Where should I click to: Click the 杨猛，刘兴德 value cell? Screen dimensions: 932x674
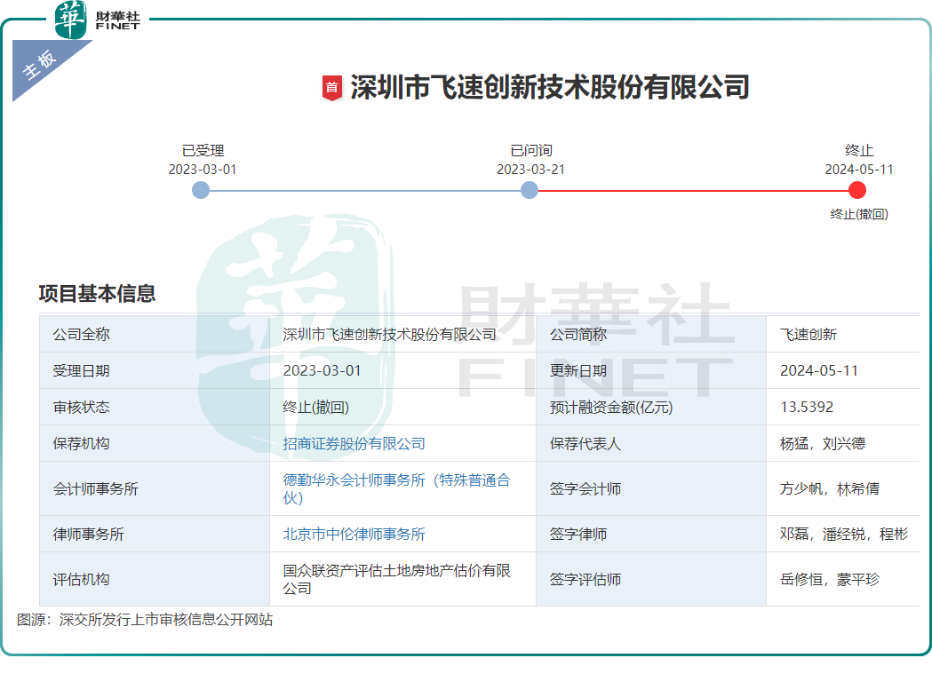click(843, 444)
